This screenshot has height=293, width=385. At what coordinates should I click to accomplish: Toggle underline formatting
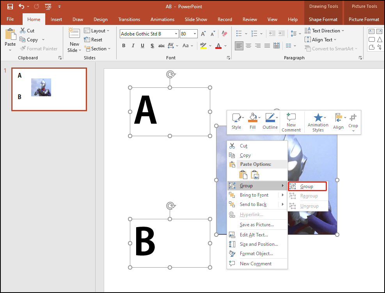(x=142, y=46)
